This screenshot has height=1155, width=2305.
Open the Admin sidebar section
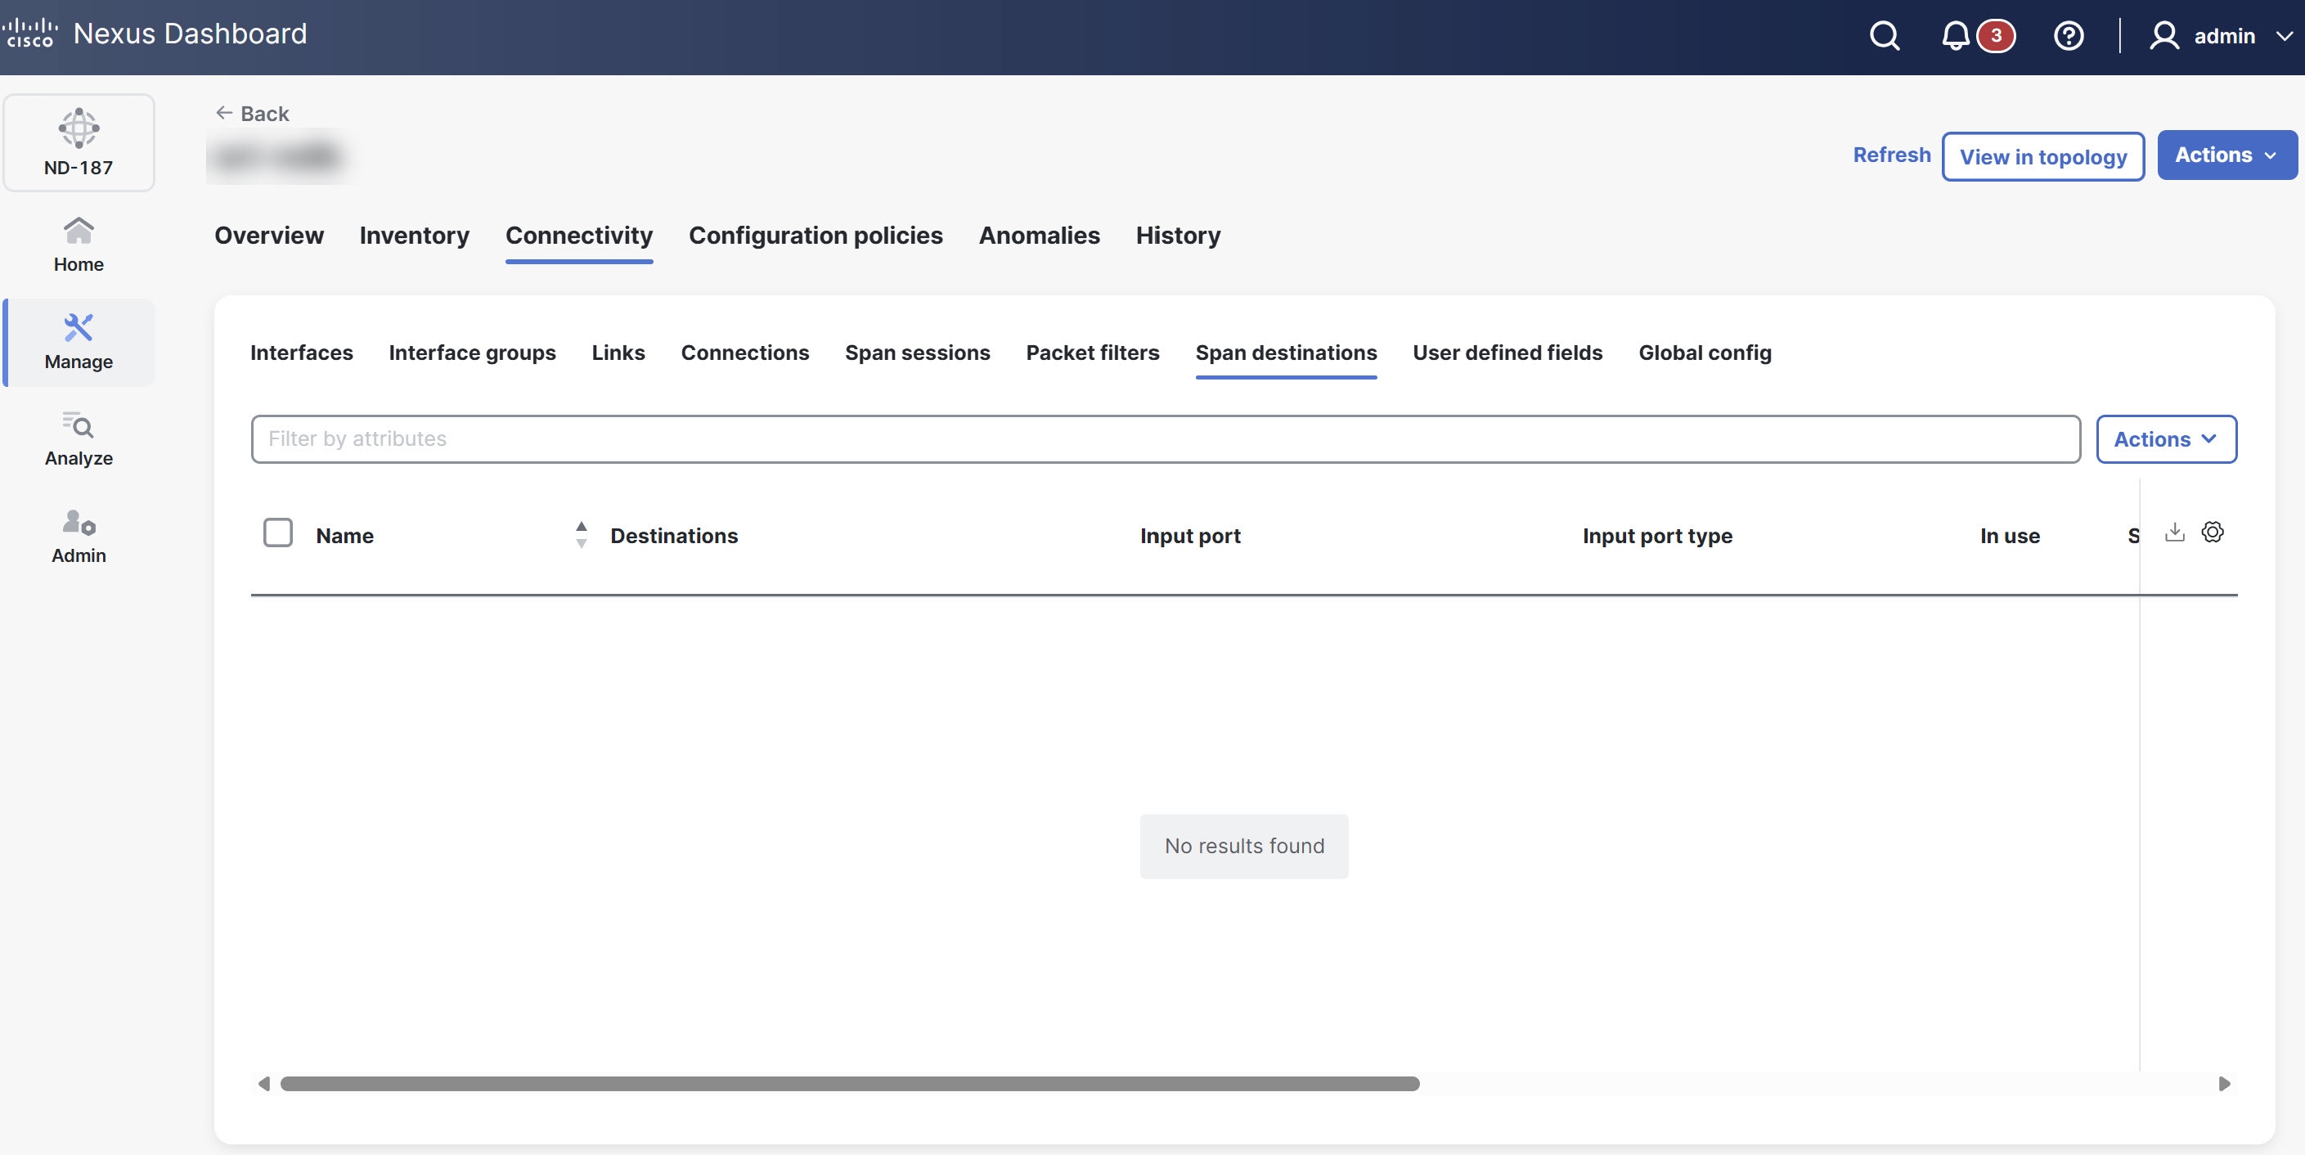(79, 536)
